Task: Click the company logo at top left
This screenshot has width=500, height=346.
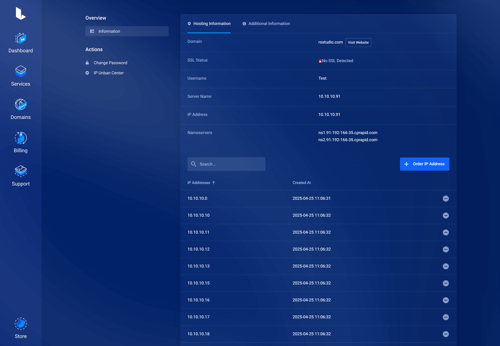Action: (x=21, y=13)
